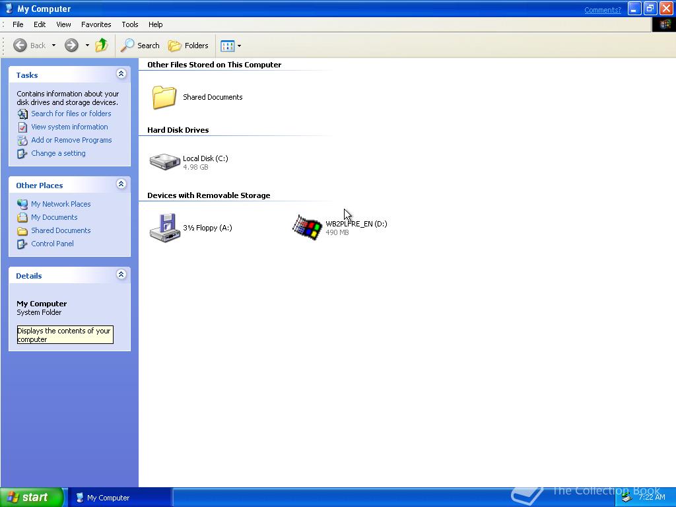
Task: Open My Network Places link
Action: 61,204
